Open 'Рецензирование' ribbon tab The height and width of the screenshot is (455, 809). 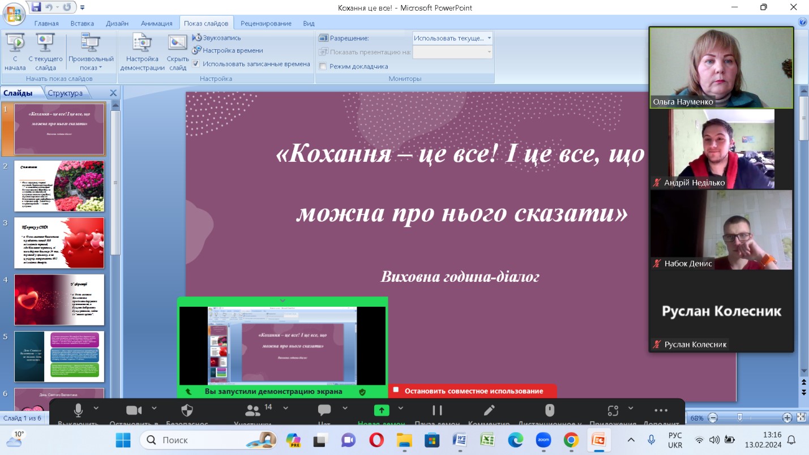pos(266,23)
